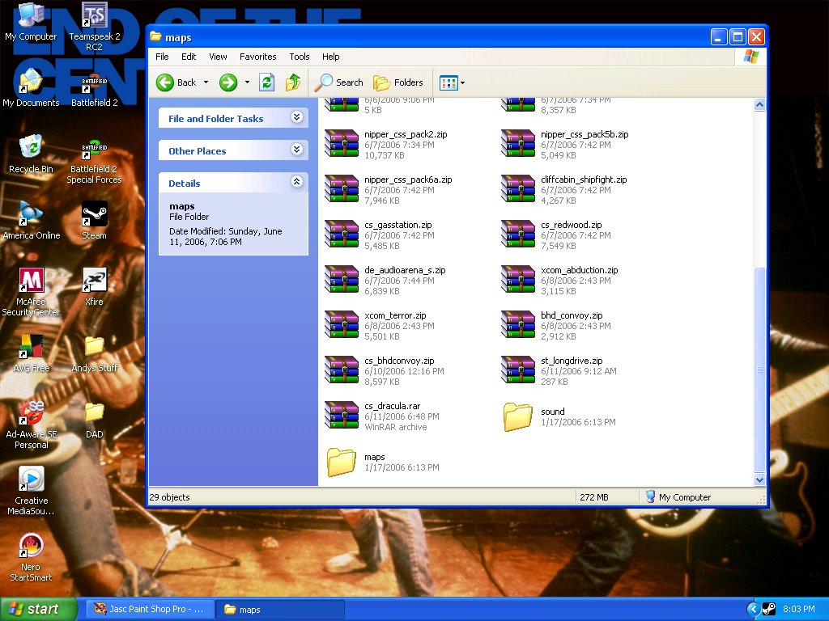
Task: Click the scrollbar down arrow in file list
Action: click(x=759, y=479)
